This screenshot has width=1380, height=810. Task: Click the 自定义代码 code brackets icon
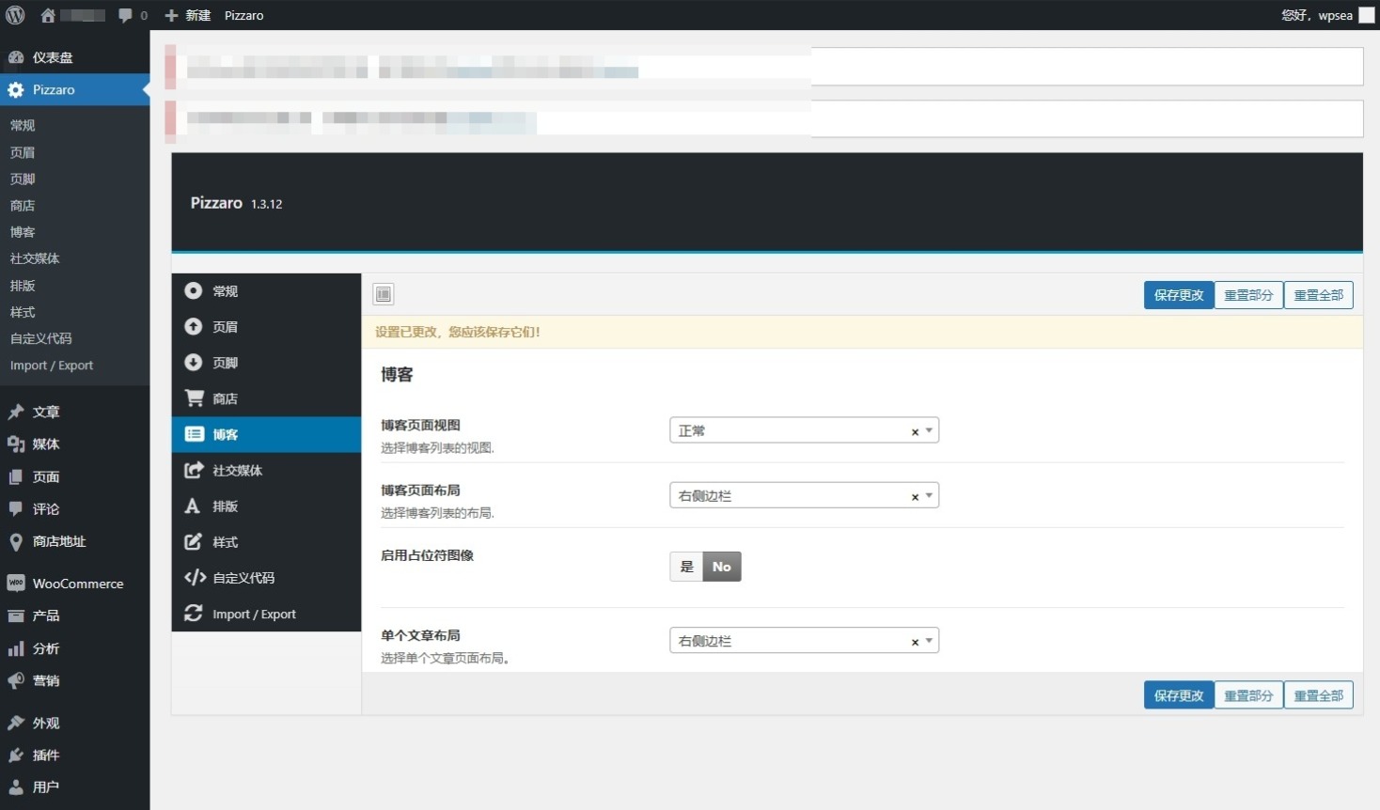(196, 577)
